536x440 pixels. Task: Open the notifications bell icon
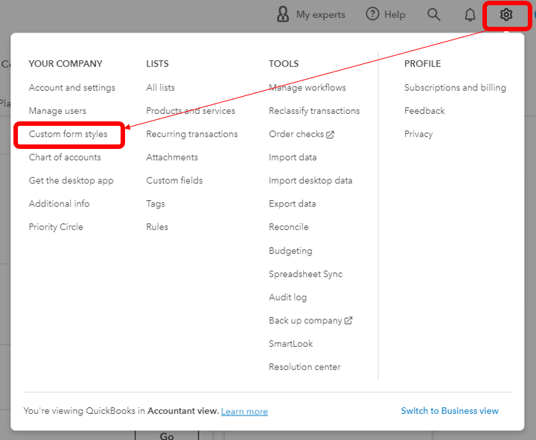[470, 15]
